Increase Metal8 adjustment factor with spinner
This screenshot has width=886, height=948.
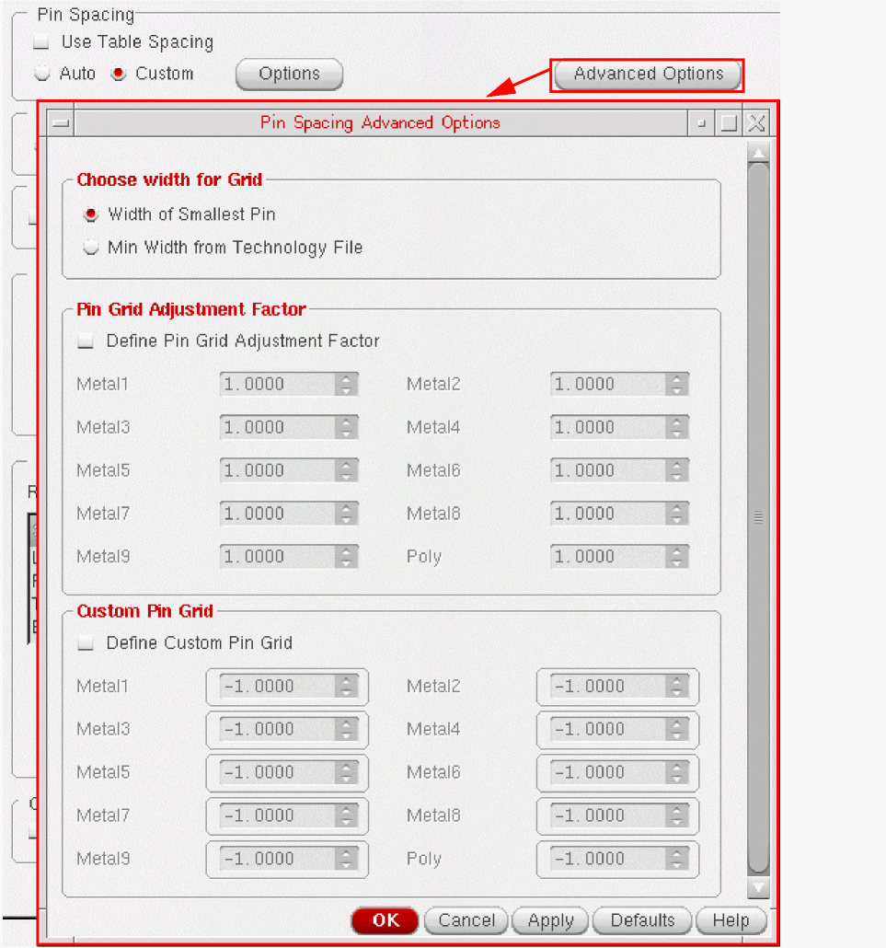677,508
